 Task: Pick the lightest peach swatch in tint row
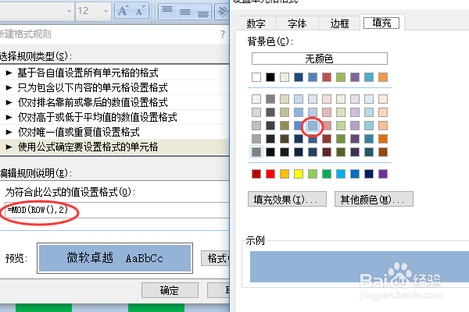pyautogui.click(x=383, y=99)
